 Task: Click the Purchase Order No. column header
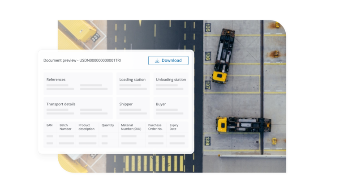pos(155,127)
